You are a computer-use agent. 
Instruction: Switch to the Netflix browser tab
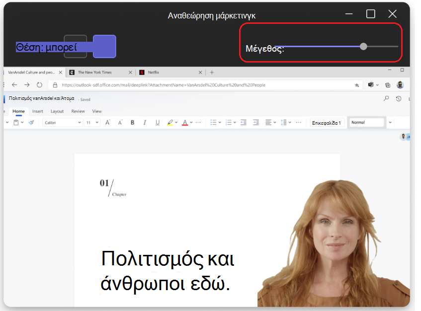tap(171, 72)
